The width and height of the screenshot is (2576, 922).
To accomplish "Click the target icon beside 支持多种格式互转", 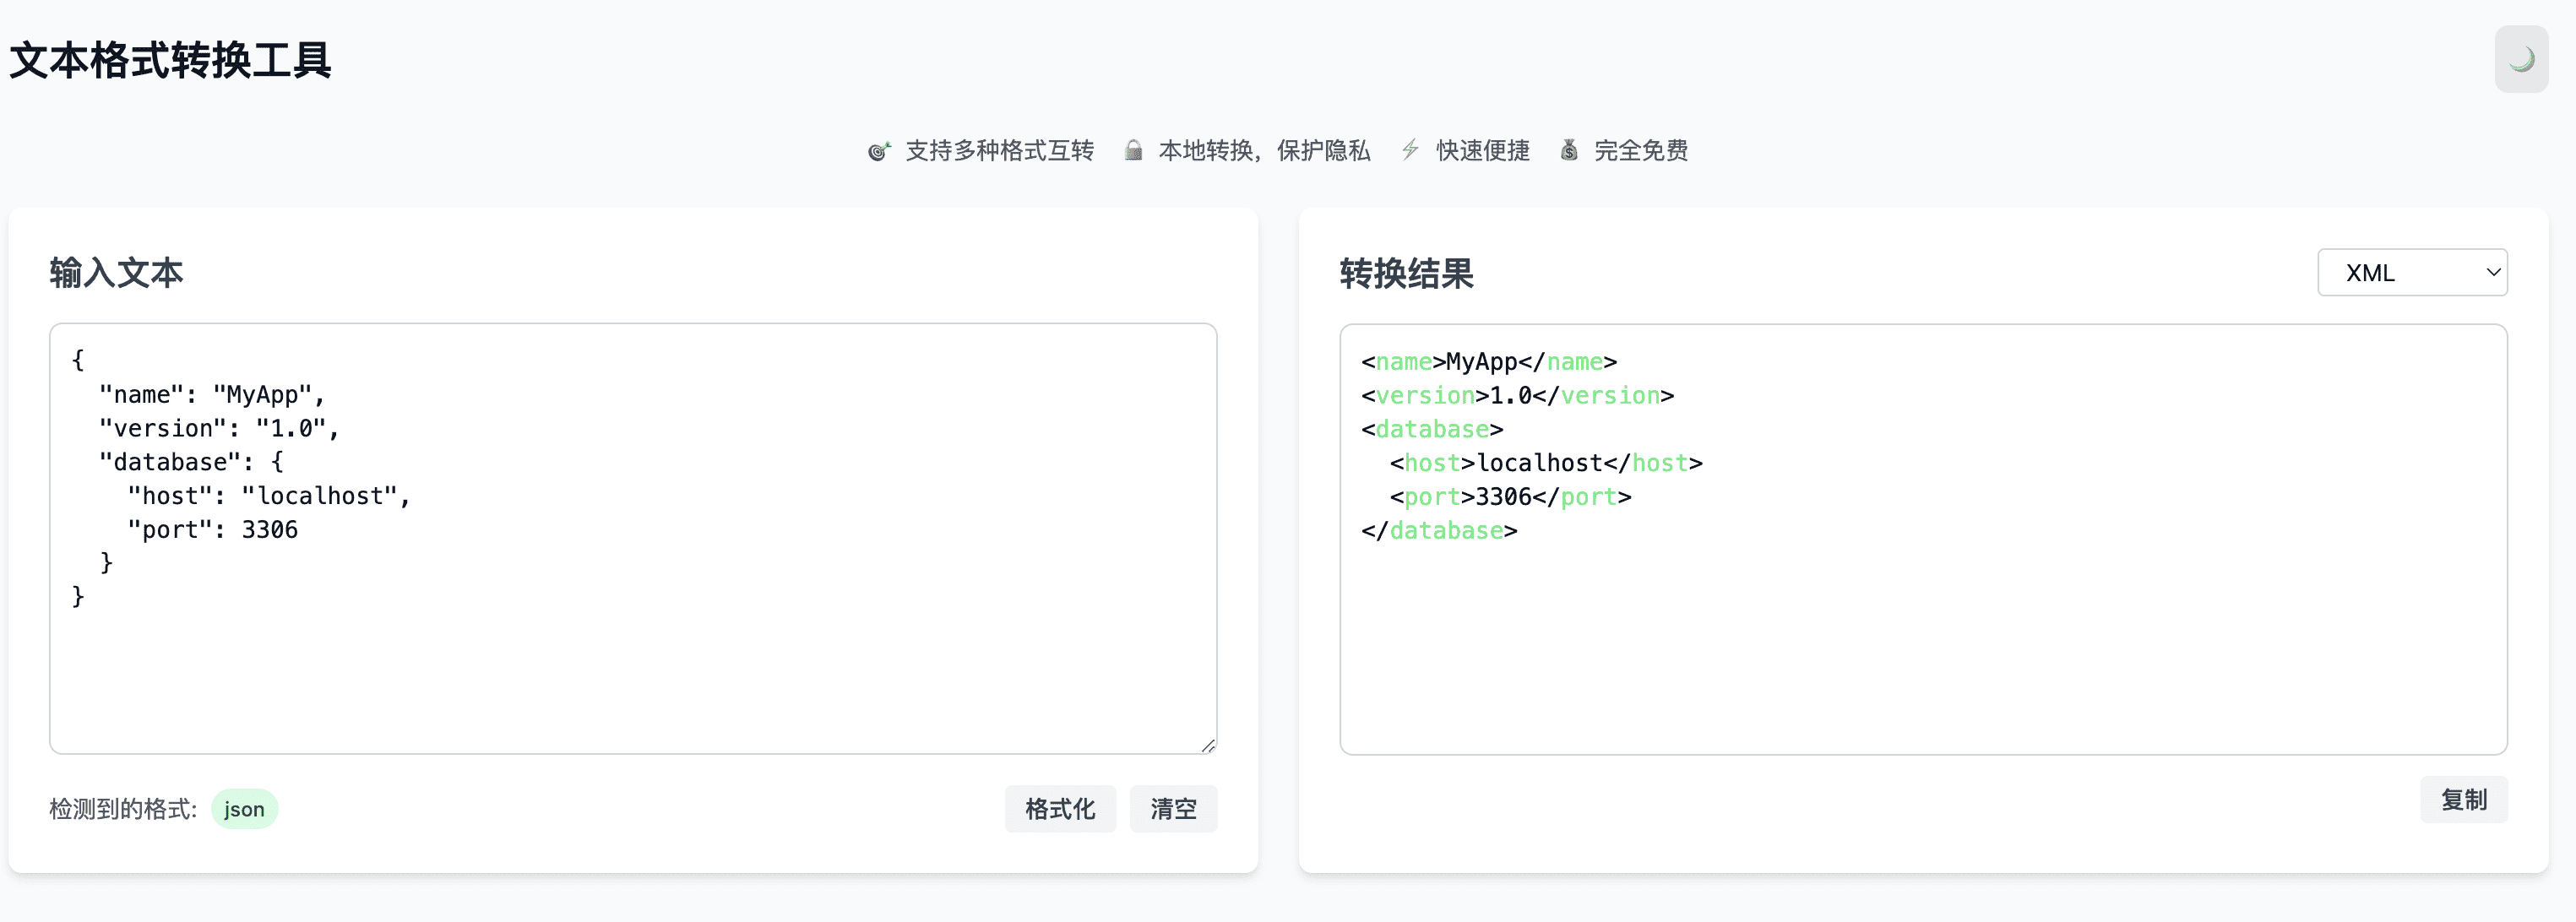I will click(x=878, y=151).
